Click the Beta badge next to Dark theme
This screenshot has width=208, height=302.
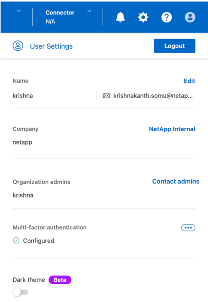click(x=60, y=280)
